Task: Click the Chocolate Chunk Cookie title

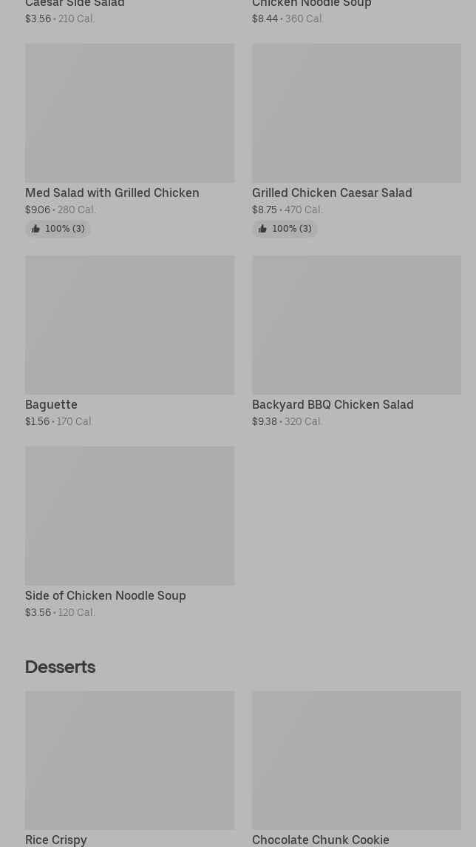Action: coord(320,840)
